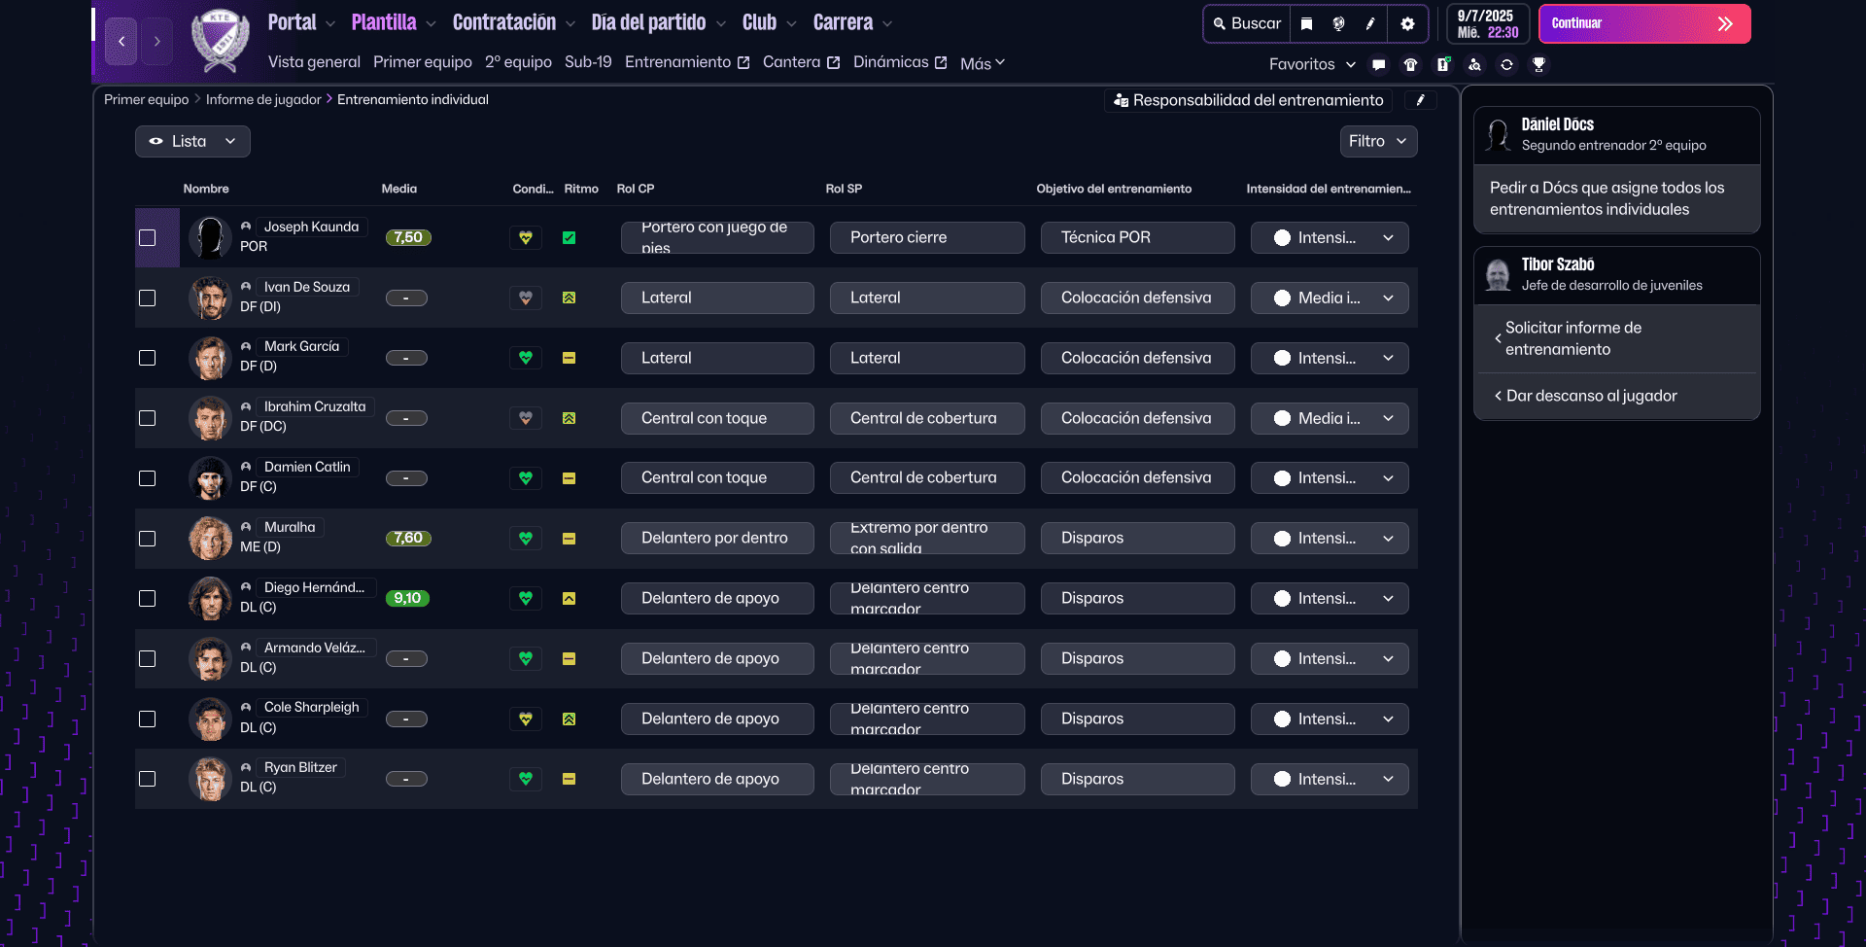The height and width of the screenshot is (947, 1866).
Task: Check the box next to Ryan Blitzer
Action: tap(148, 779)
